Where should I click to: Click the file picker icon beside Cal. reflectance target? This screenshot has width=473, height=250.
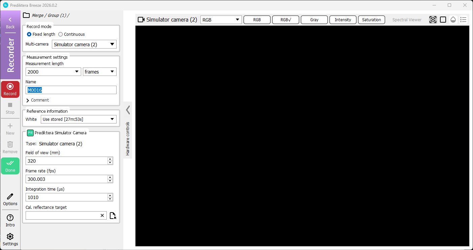point(113,215)
